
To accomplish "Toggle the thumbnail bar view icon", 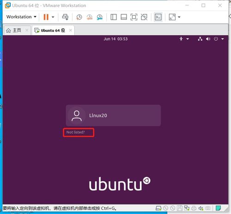I will [124, 17].
